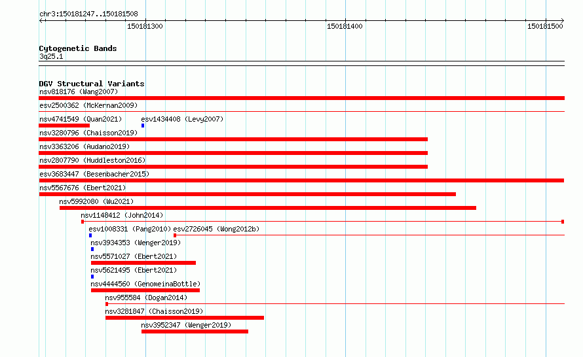The width and height of the screenshot is (583, 357).
Task: Click red bar beneath nsv5567676 (Ebert2021)
Action: [247, 194]
